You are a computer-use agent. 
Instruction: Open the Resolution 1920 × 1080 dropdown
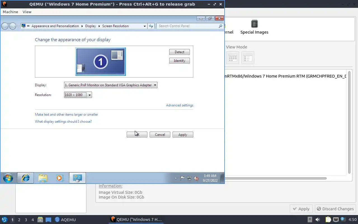point(78,95)
